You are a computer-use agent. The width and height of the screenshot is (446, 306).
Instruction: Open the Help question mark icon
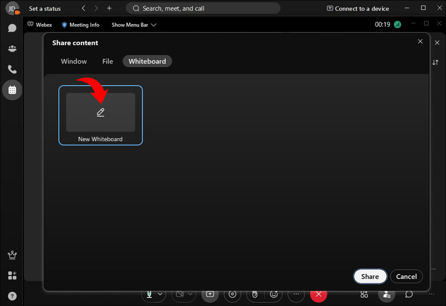[12, 296]
